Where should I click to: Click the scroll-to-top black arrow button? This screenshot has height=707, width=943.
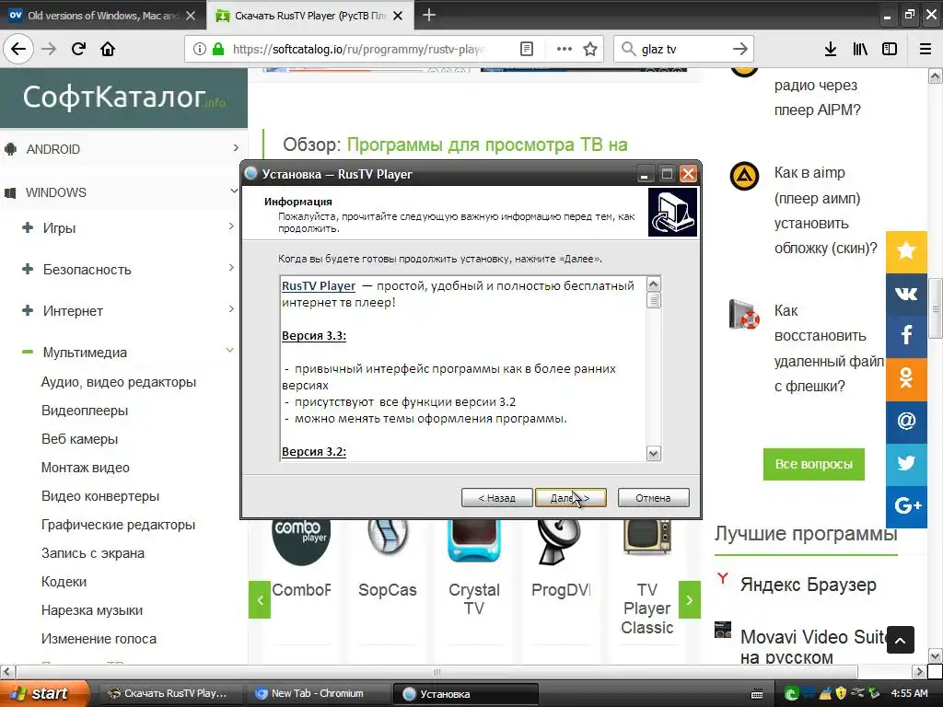tap(900, 640)
